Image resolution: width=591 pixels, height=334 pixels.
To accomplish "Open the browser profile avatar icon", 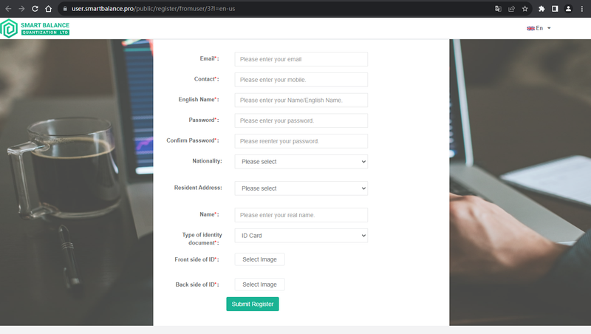I will (x=568, y=9).
